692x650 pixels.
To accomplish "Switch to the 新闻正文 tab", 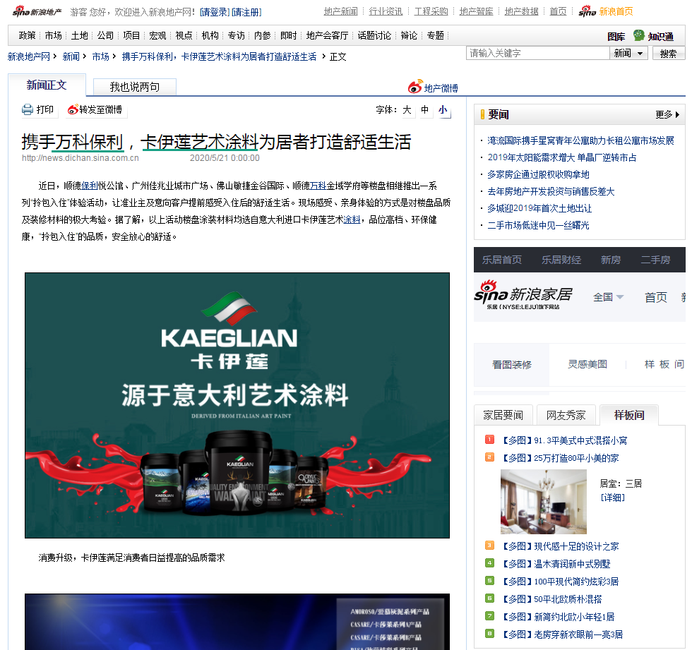I will [x=47, y=85].
